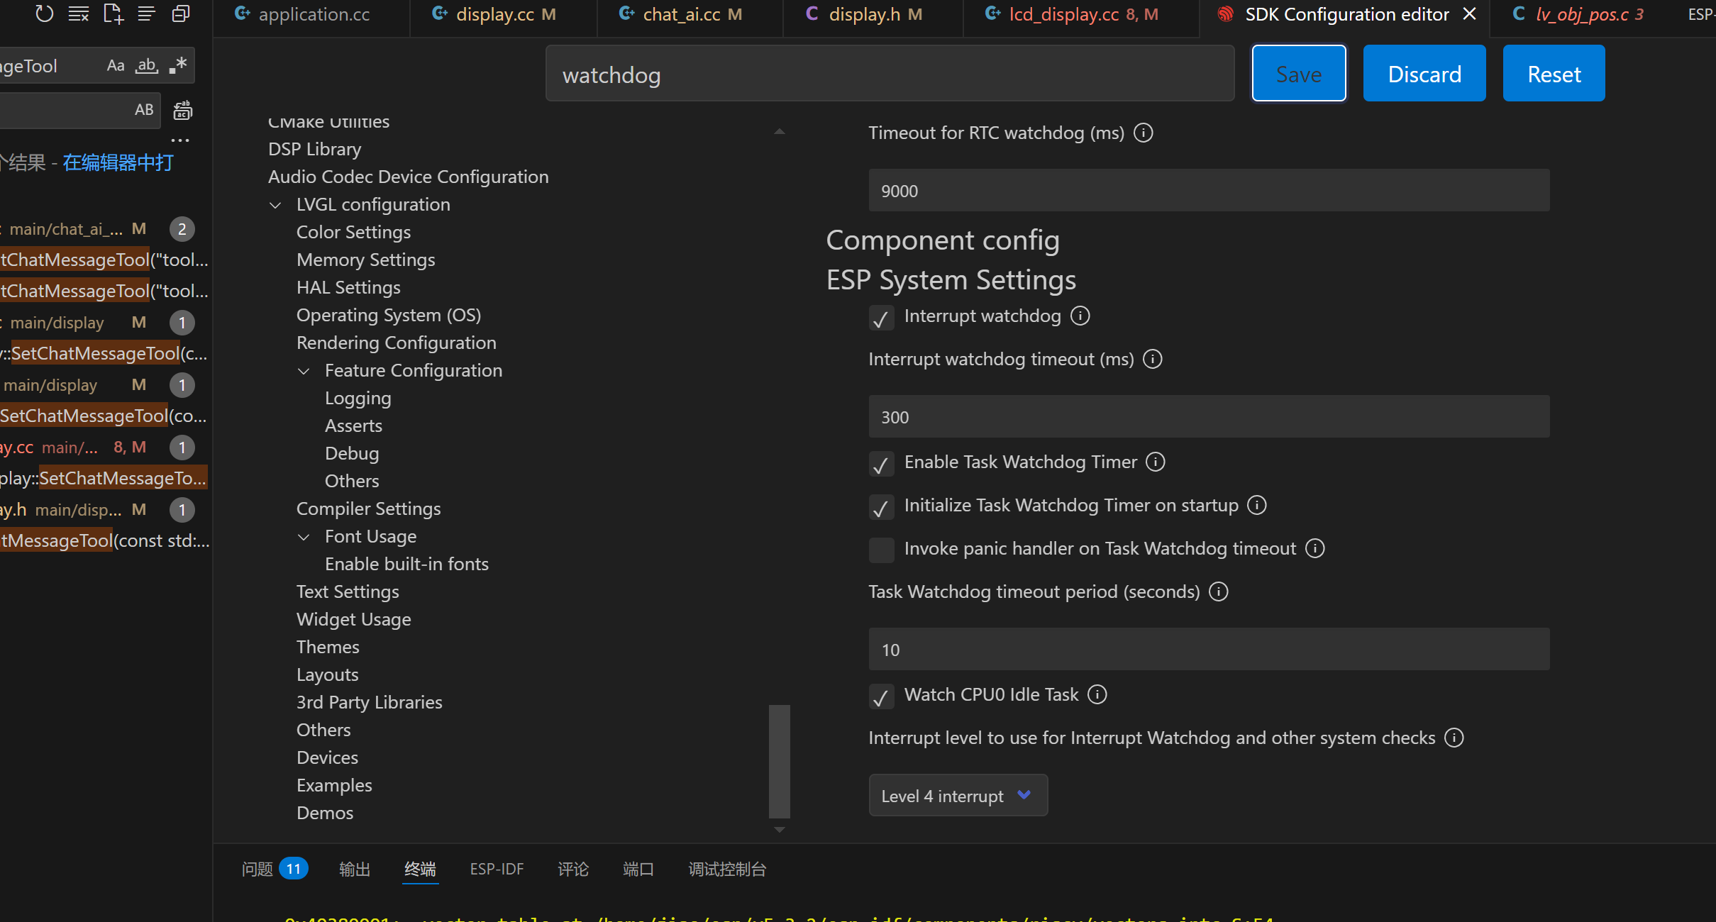The height and width of the screenshot is (922, 1716).
Task: Uncheck the Interrupt watchdog checkbox
Action: click(881, 318)
